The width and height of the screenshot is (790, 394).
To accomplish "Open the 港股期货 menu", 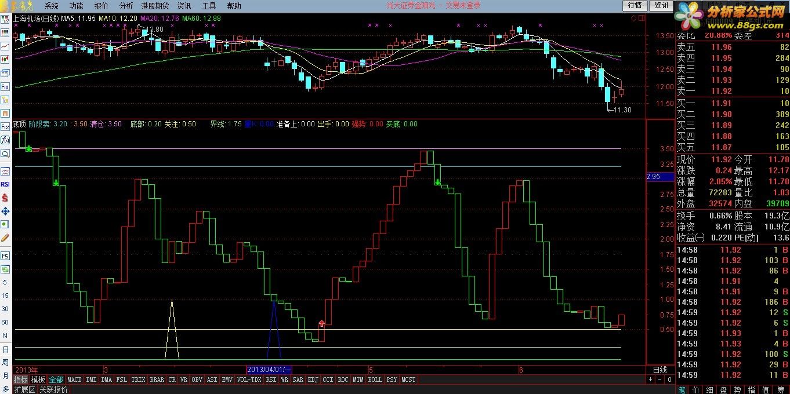I will 155,6.
